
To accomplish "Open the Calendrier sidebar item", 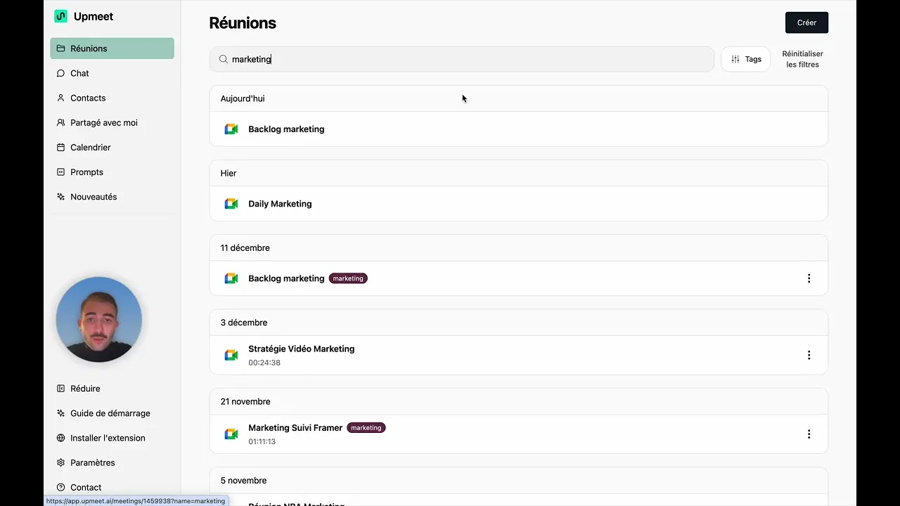I will pyautogui.click(x=90, y=148).
